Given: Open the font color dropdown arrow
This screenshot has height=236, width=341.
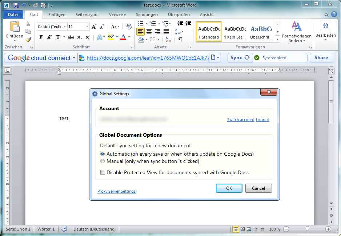Looking at the screenshot, I should [129, 37].
